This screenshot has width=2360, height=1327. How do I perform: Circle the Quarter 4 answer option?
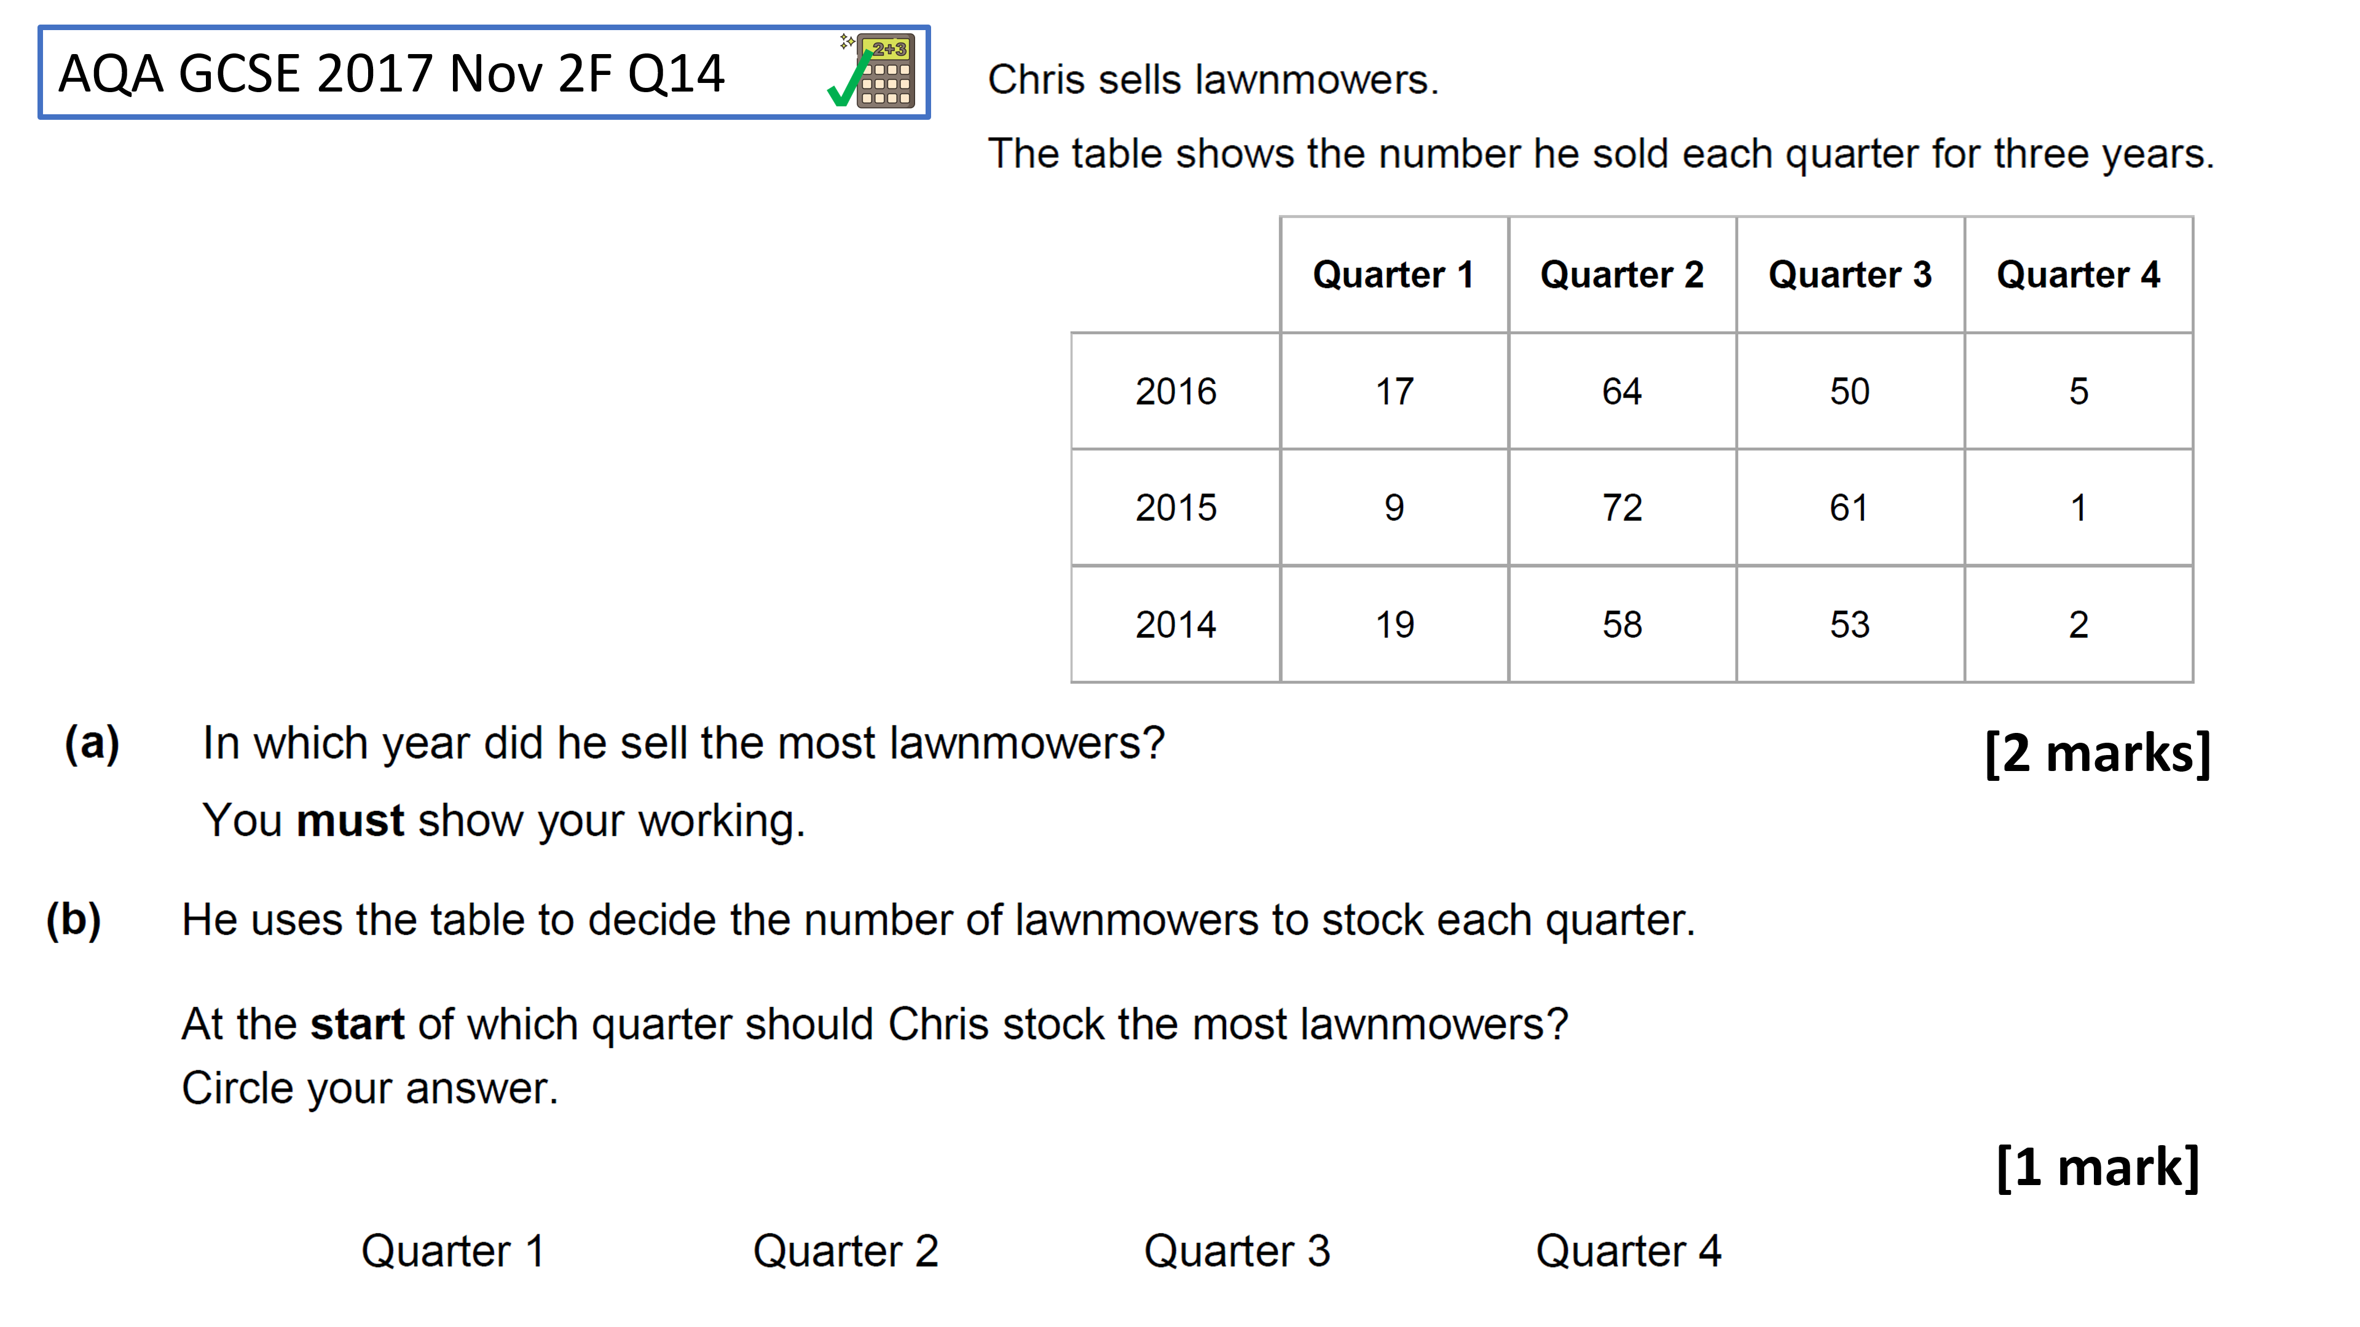click(1629, 1251)
